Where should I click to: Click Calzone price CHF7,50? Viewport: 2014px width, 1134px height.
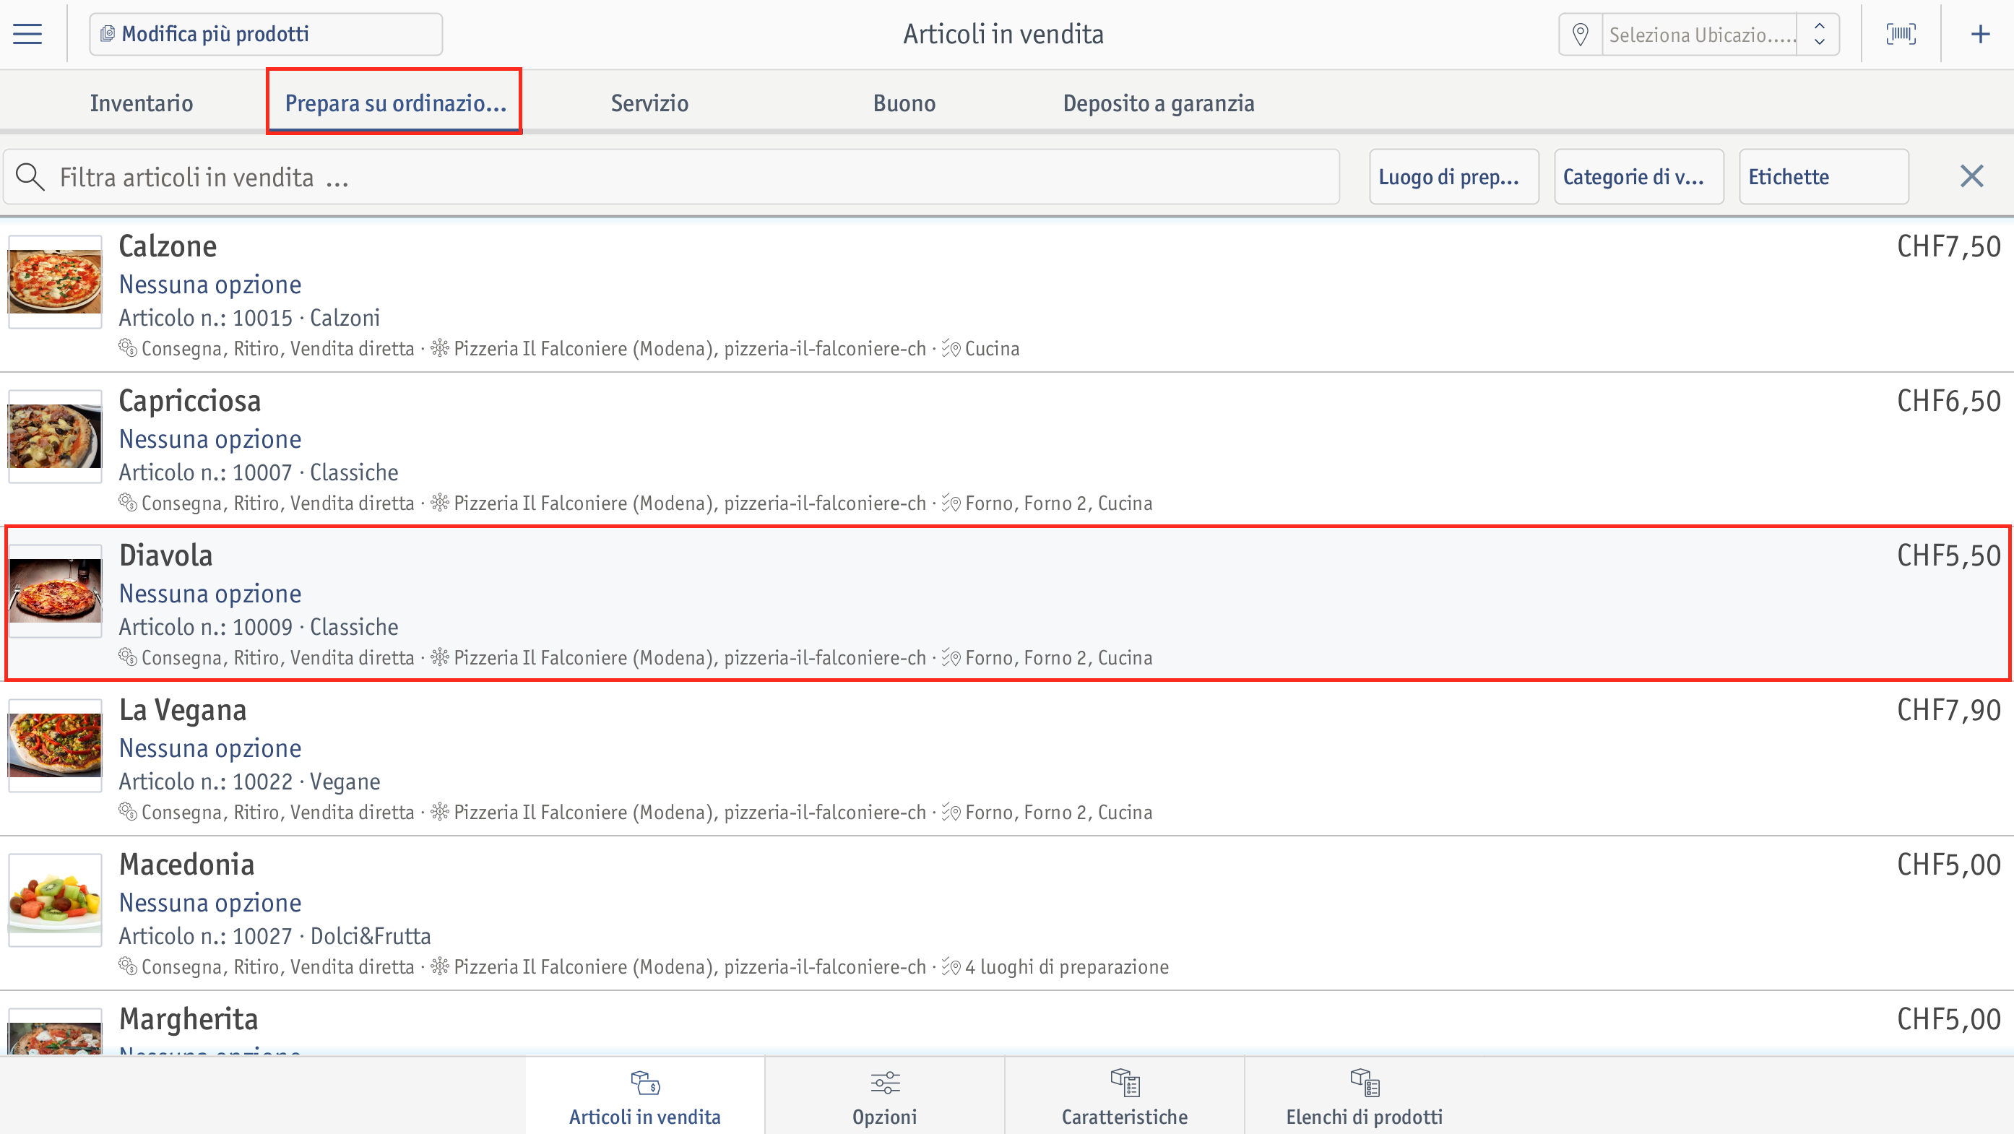tap(1948, 246)
